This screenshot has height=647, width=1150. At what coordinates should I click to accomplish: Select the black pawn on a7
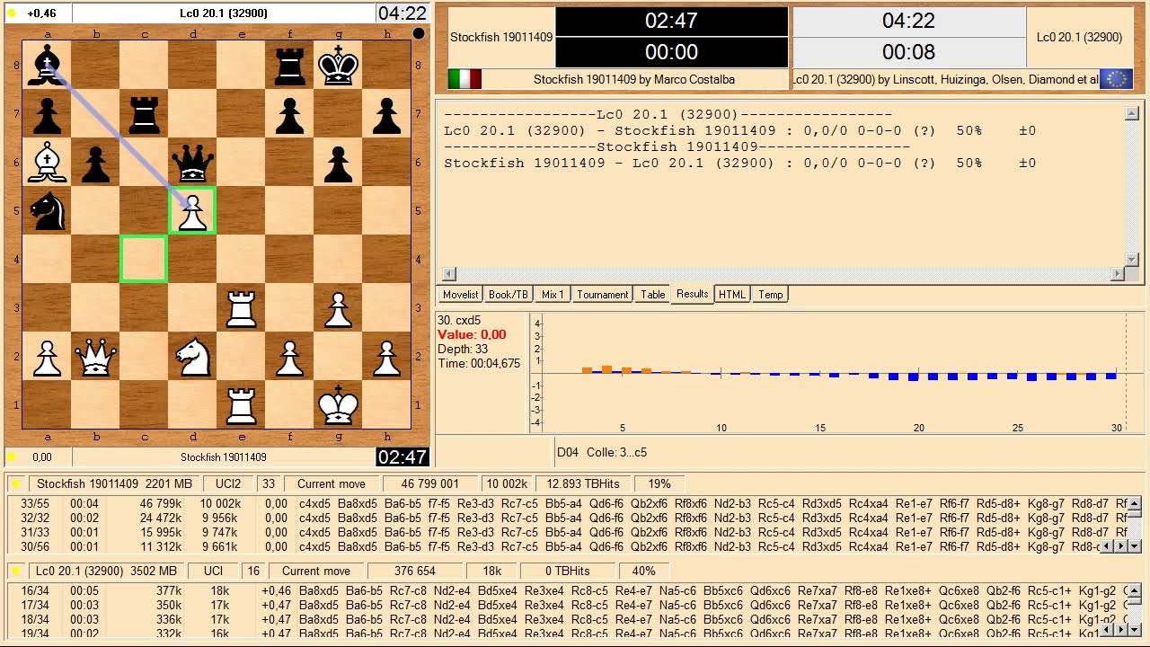coord(47,114)
